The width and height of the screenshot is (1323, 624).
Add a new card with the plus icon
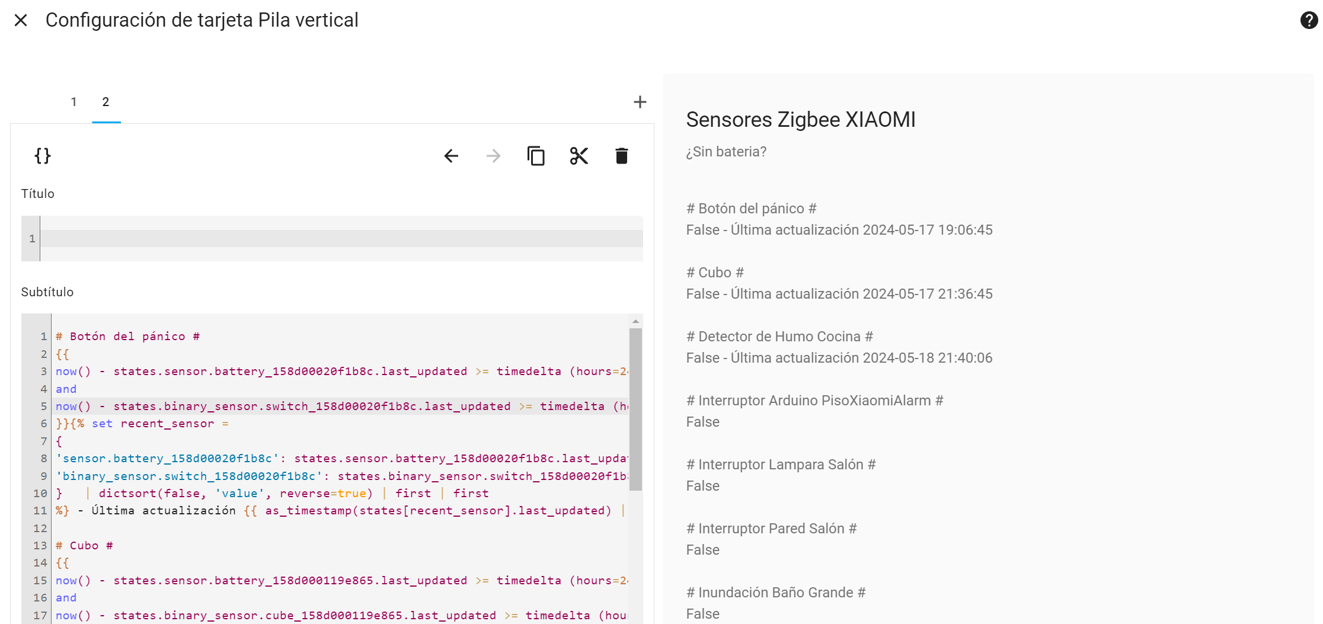click(640, 101)
